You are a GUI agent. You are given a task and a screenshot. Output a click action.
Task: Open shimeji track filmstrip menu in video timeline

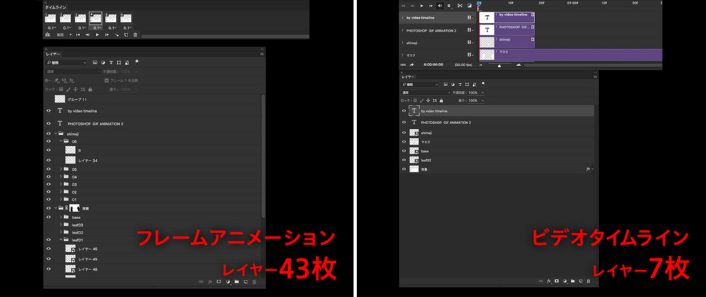(x=470, y=42)
